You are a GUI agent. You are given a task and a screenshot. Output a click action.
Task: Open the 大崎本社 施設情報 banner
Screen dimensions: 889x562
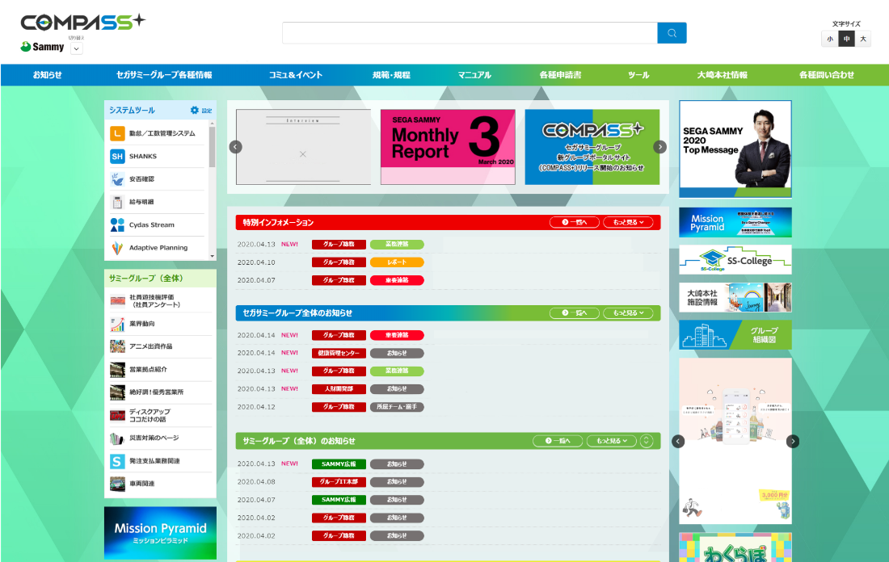coord(735,297)
